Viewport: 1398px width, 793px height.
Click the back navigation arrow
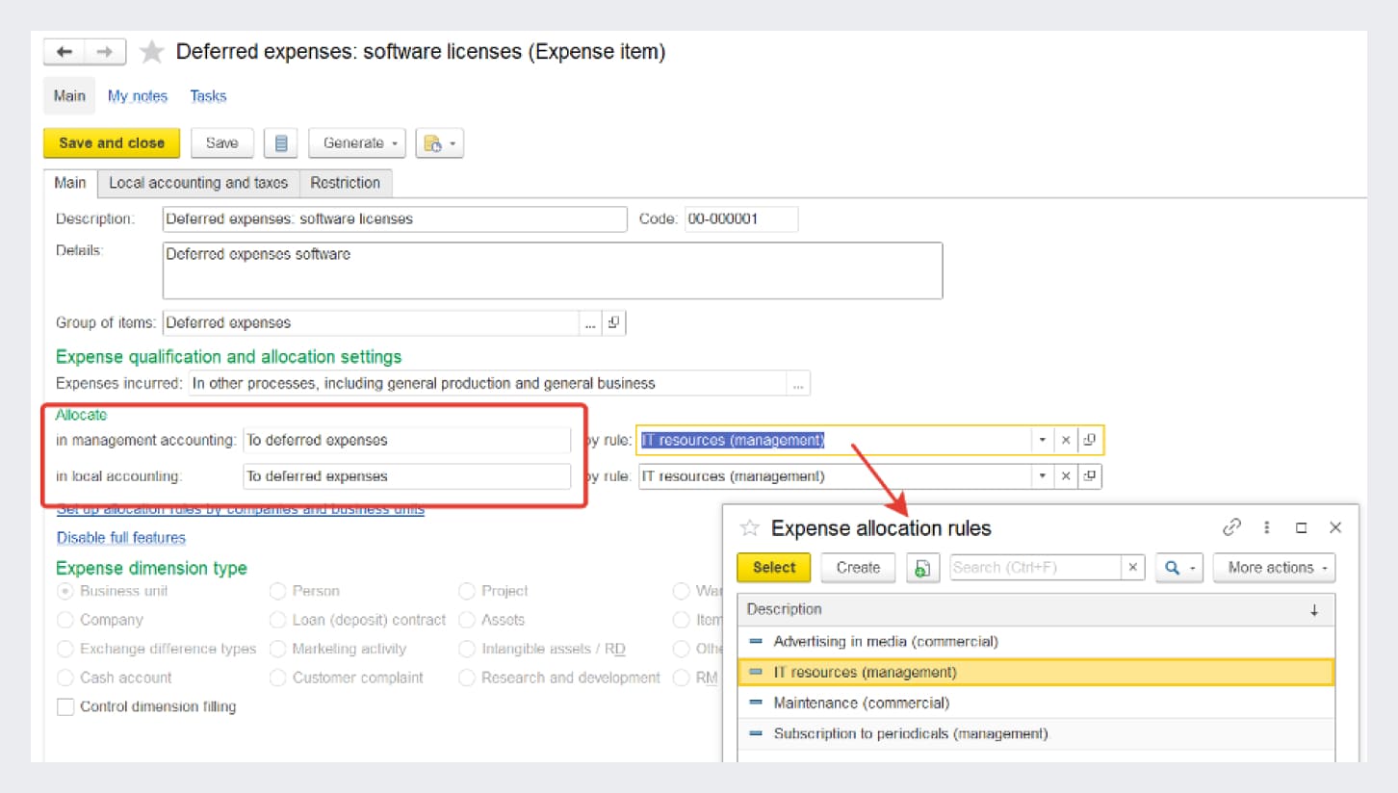pos(65,52)
